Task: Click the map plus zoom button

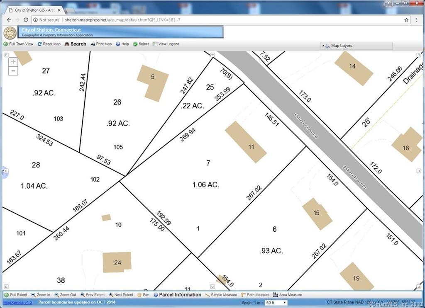Action: (13, 62)
